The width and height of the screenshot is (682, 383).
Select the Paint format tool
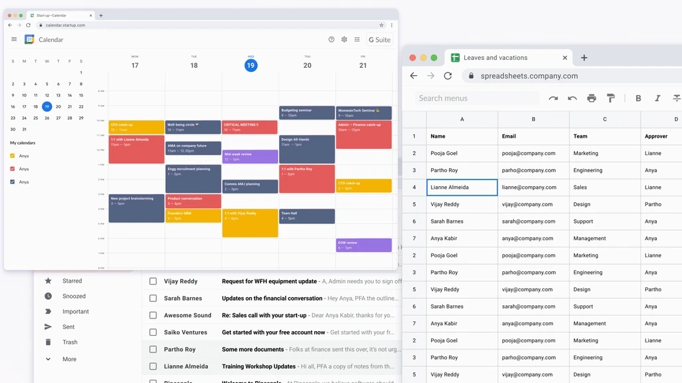click(x=610, y=98)
